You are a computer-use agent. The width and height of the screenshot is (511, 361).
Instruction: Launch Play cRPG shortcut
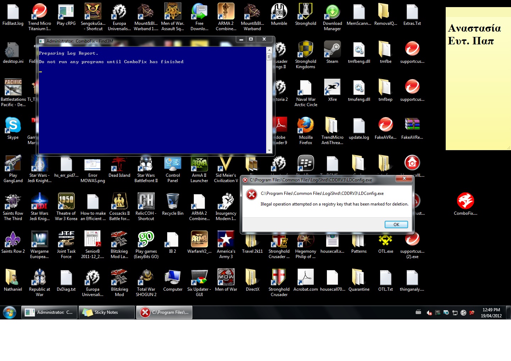[x=66, y=14]
